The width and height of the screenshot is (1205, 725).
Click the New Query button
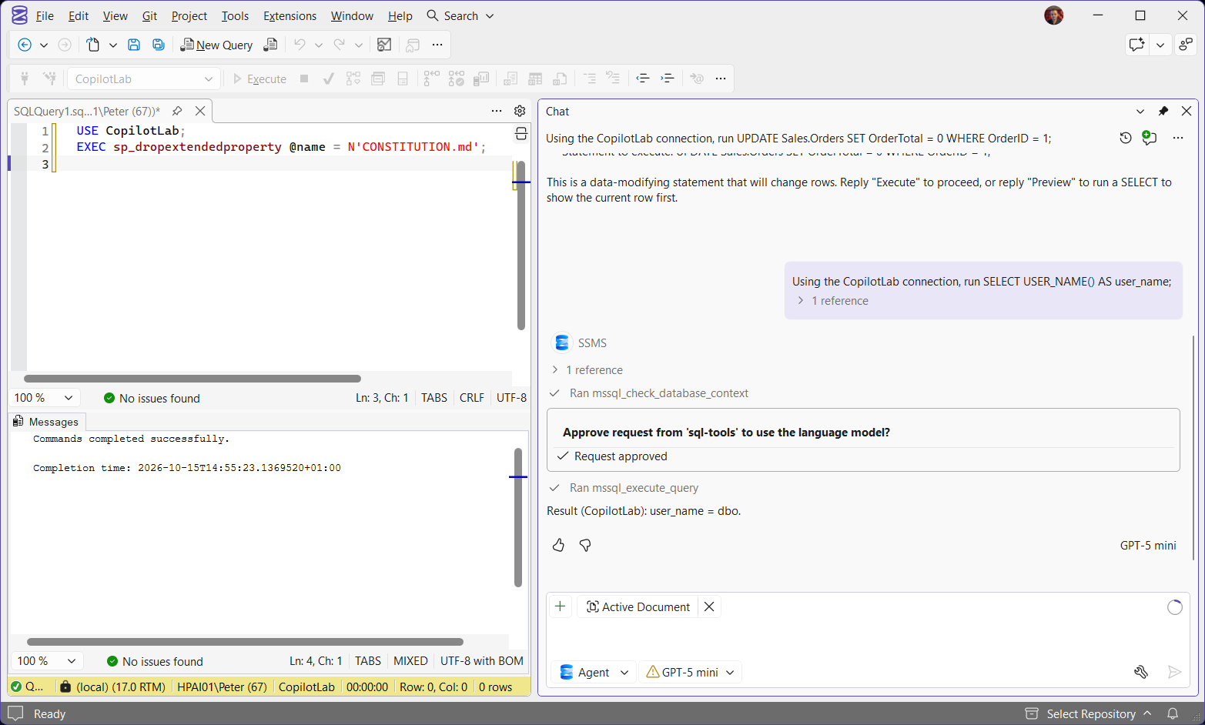pyautogui.click(x=216, y=45)
